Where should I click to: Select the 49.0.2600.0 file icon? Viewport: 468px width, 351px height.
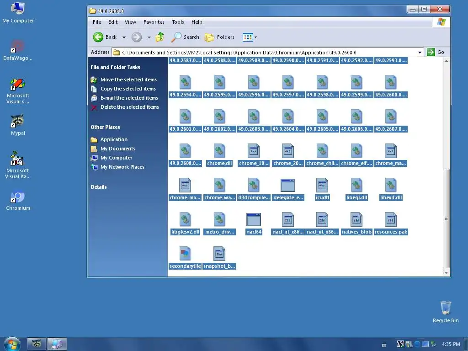coord(391,82)
